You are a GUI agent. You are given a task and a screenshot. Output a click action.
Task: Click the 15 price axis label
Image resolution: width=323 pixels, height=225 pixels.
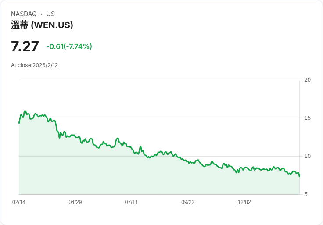[307, 118]
